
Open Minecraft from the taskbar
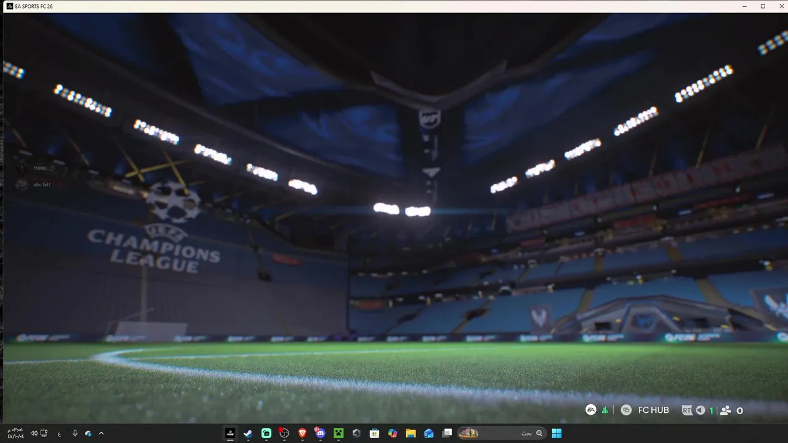pyautogui.click(x=338, y=433)
